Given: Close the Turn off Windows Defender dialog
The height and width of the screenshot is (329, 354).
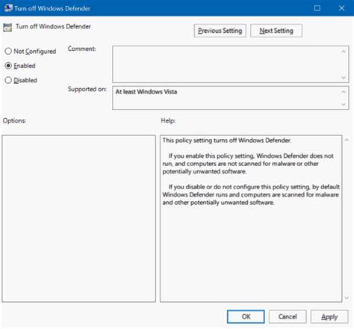Looking at the screenshot, I should [x=342, y=8].
